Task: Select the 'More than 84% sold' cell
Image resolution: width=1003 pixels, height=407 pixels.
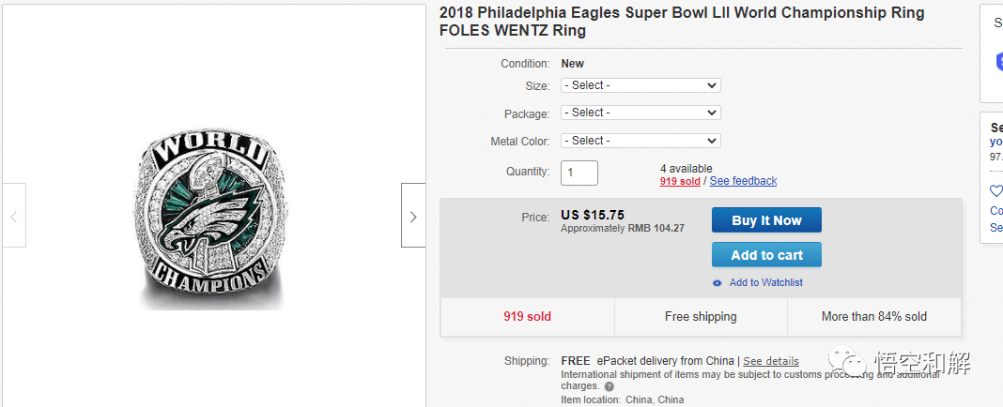Action: click(873, 317)
